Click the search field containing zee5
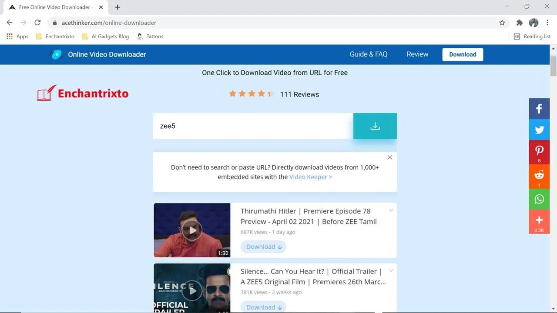The width and height of the screenshot is (557, 313). 253,126
